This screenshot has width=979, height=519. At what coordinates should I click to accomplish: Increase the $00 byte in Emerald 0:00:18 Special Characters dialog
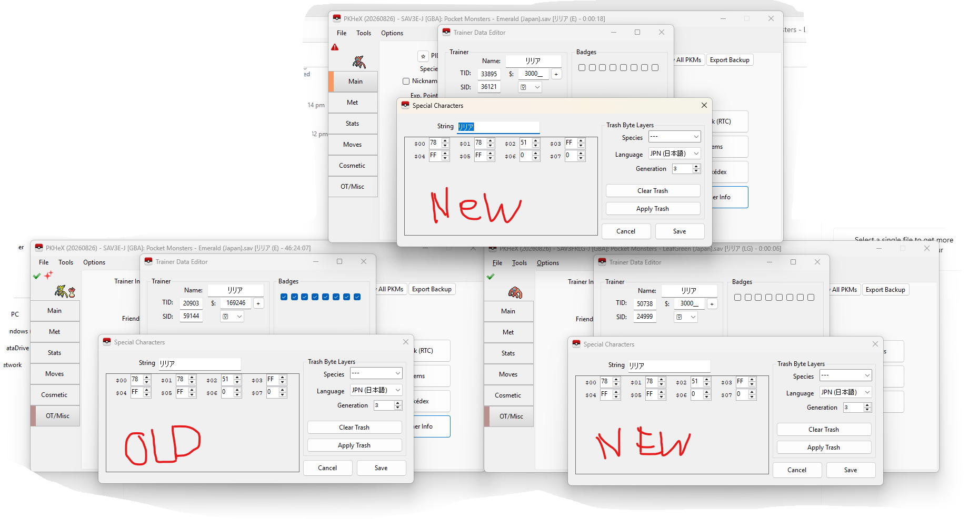(x=445, y=140)
